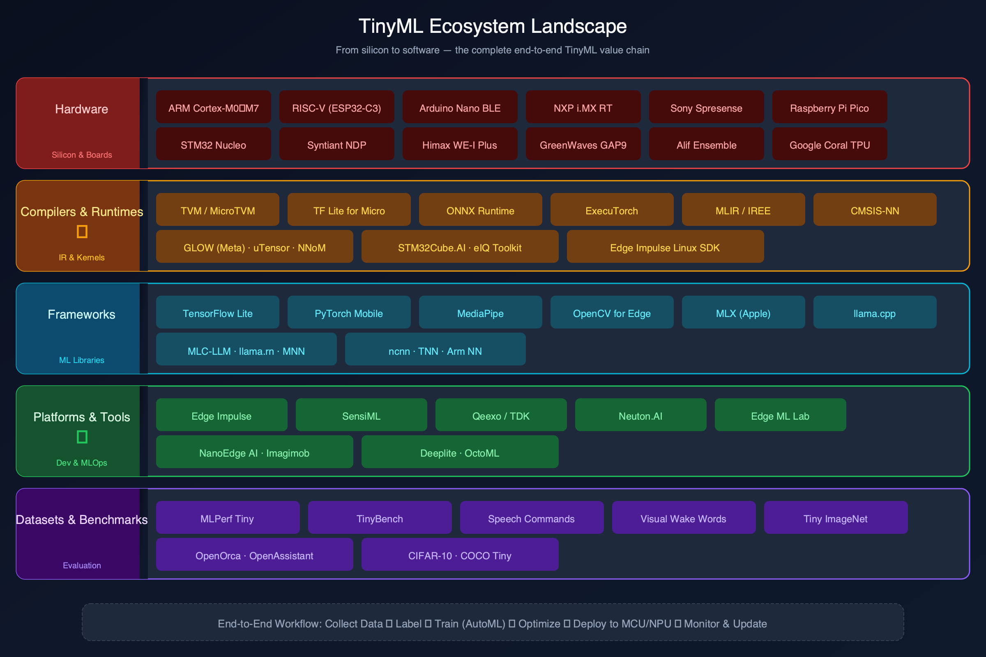Select the Edge Impulse platform box
Image resolution: width=986 pixels, height=657 pixels.
[222, 415]
